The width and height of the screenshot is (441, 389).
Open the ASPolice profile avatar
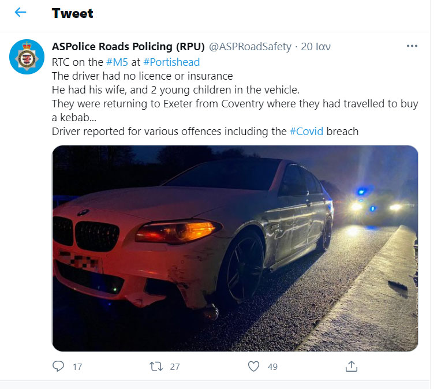point(27,57)
